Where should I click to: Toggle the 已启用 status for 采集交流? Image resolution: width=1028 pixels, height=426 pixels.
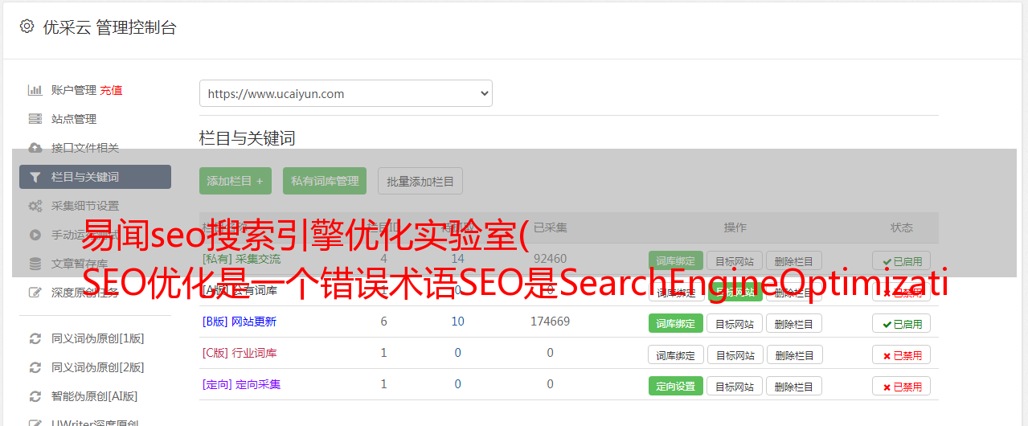[x=902, y=260]
